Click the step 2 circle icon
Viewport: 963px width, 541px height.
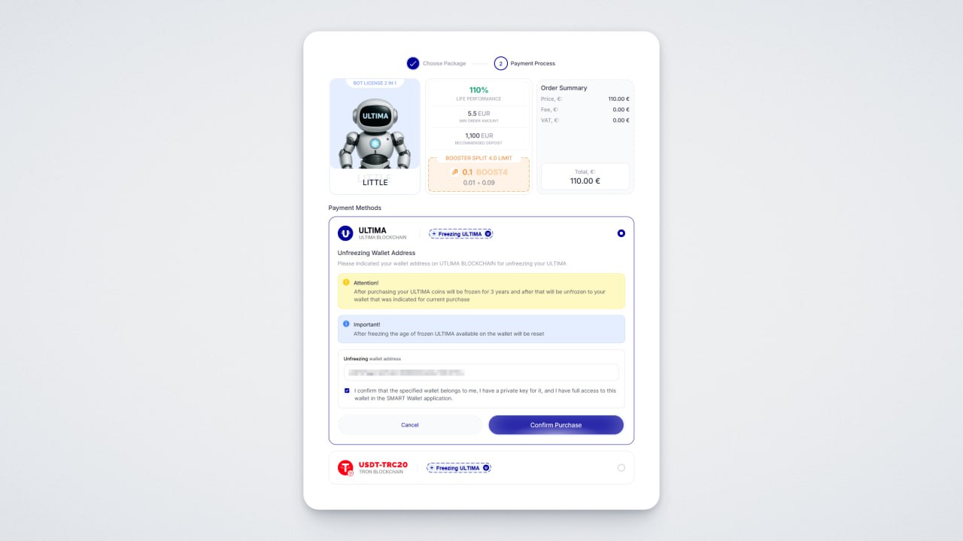[x=501, y=63]
